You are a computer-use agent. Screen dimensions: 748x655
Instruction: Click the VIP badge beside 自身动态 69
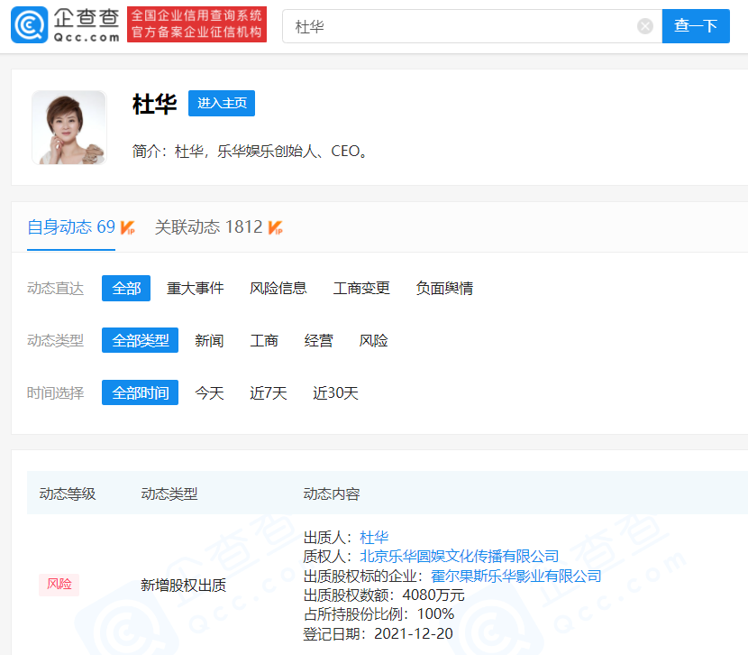point(127,227)
